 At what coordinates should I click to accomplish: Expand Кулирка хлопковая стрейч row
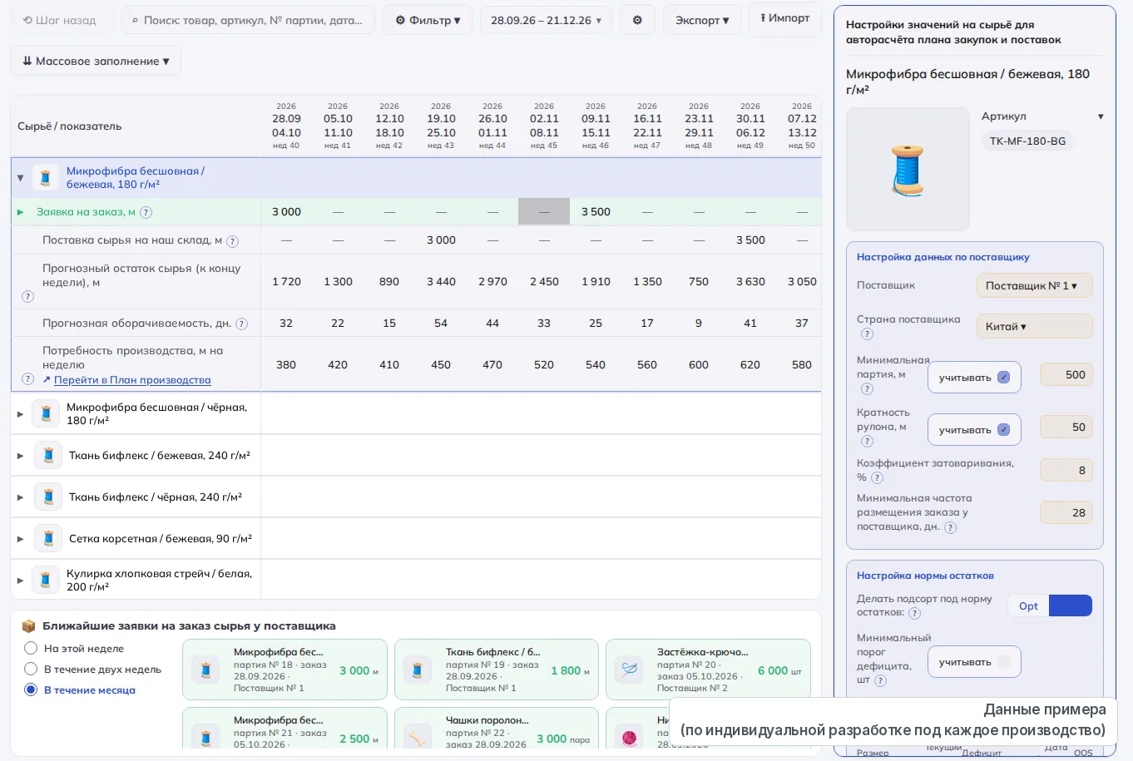21,580
